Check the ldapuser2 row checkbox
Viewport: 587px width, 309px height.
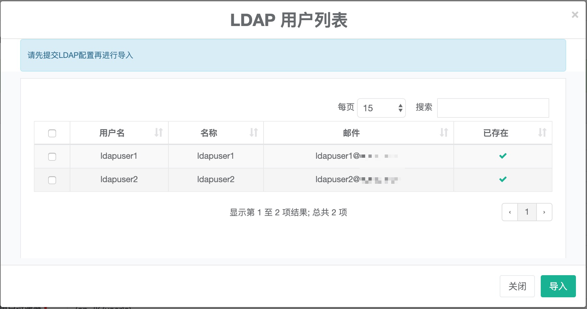52,180
